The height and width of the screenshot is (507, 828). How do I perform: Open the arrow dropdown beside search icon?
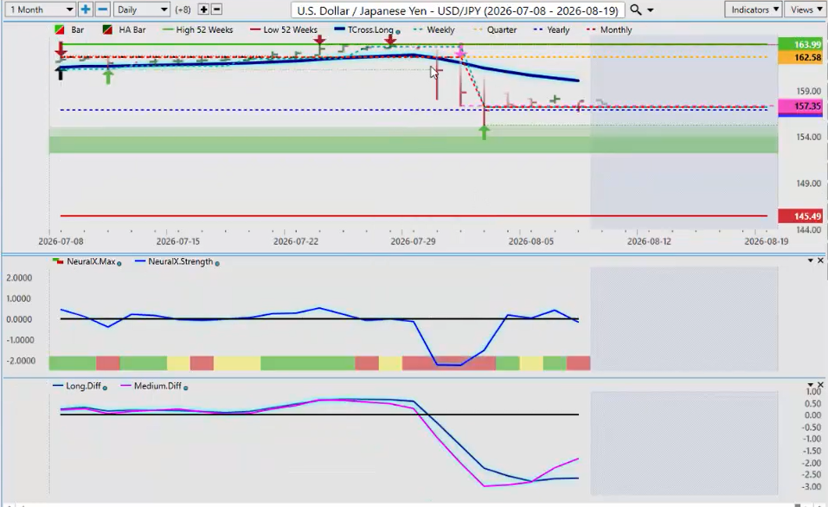(651, 10)
